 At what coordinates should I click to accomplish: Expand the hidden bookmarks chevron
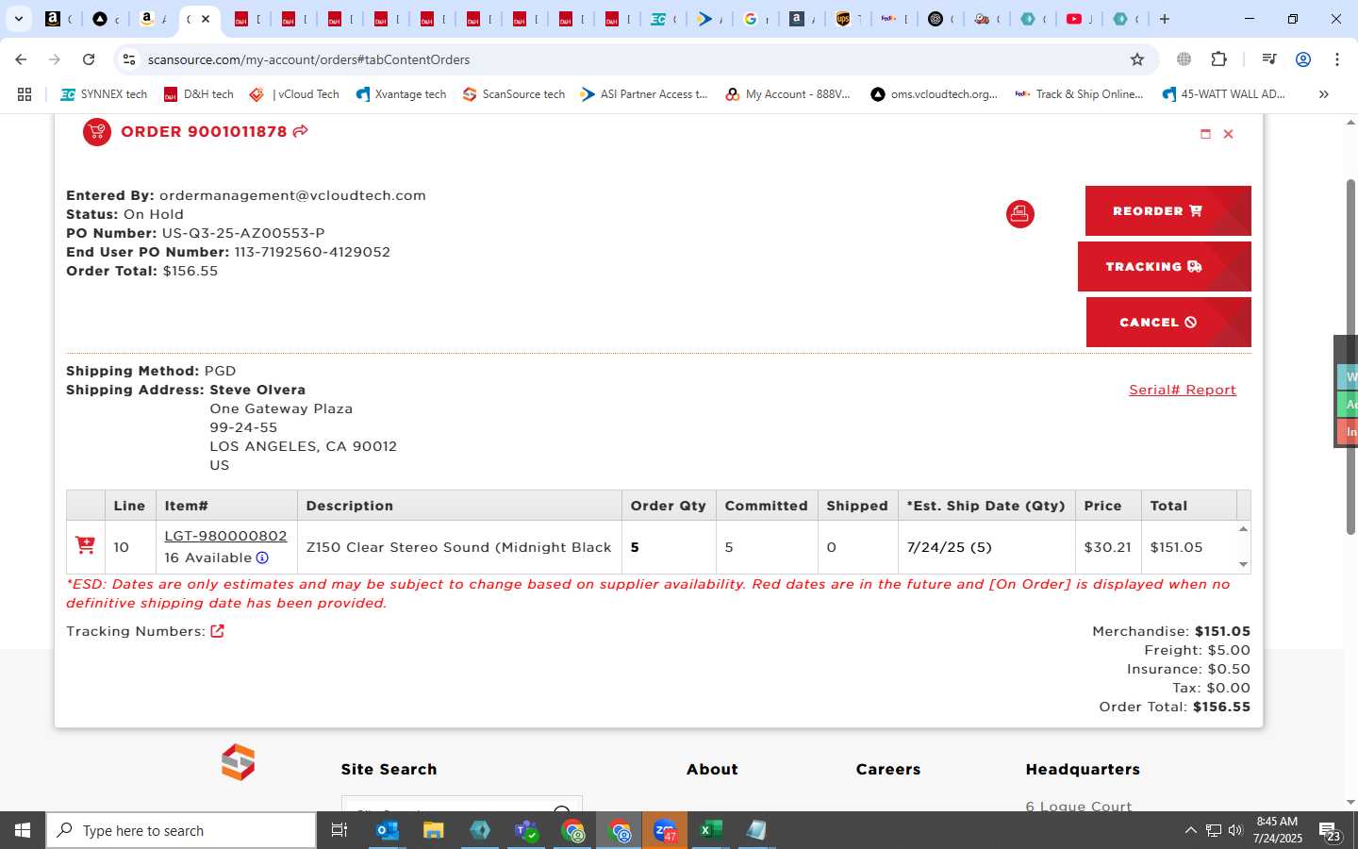[1323, 94]
